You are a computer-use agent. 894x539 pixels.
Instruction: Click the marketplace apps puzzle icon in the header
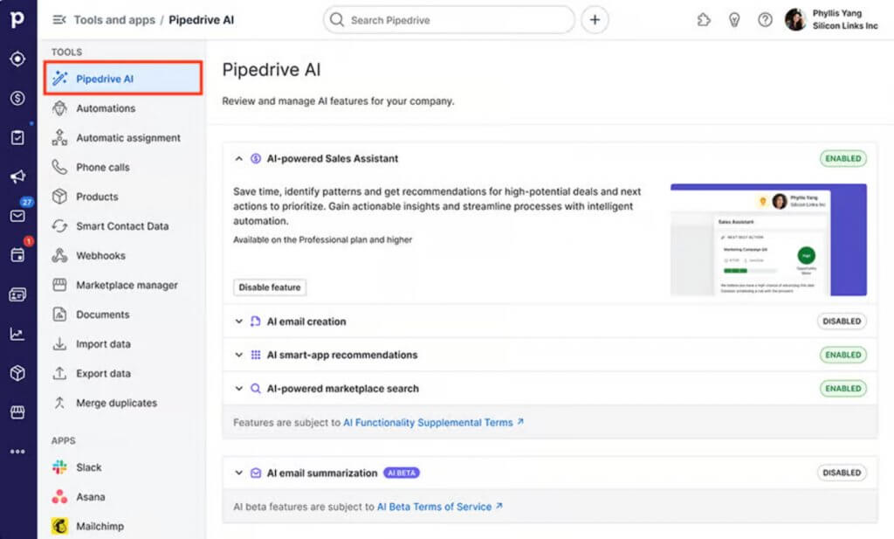(704, 19)
